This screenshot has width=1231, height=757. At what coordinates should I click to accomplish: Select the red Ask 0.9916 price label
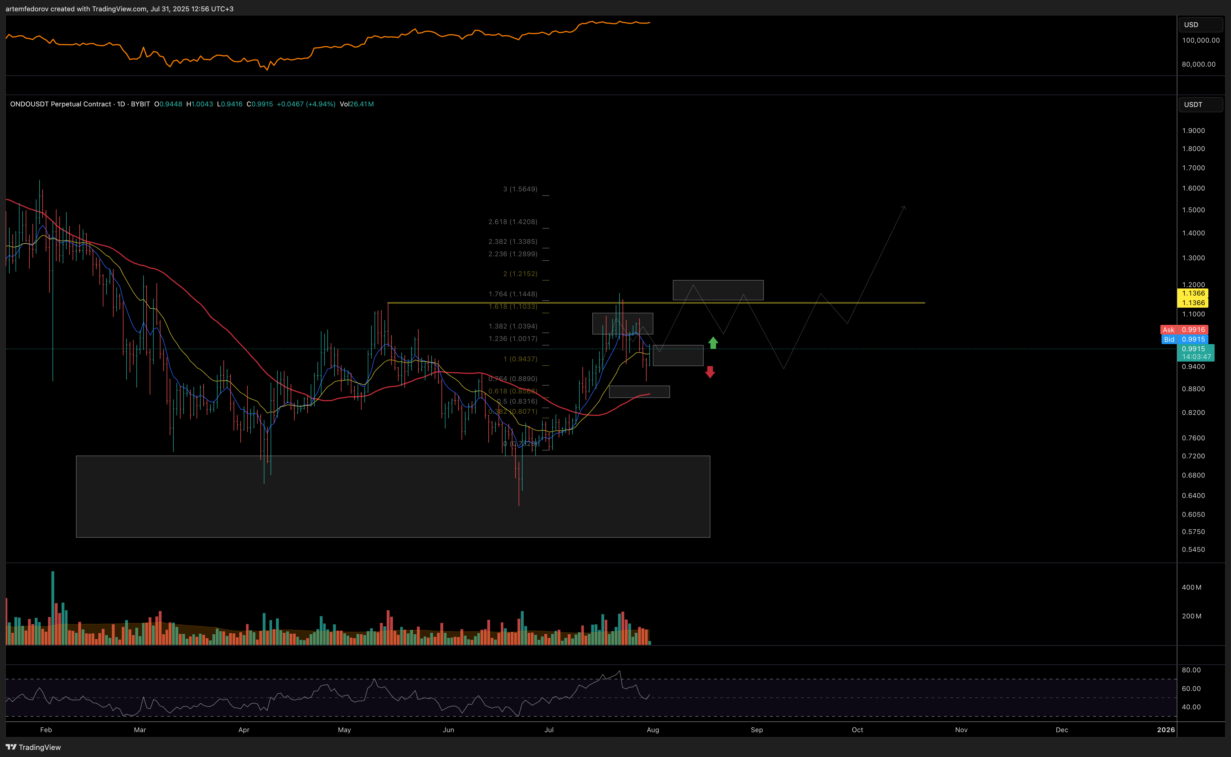(1184, 329)
